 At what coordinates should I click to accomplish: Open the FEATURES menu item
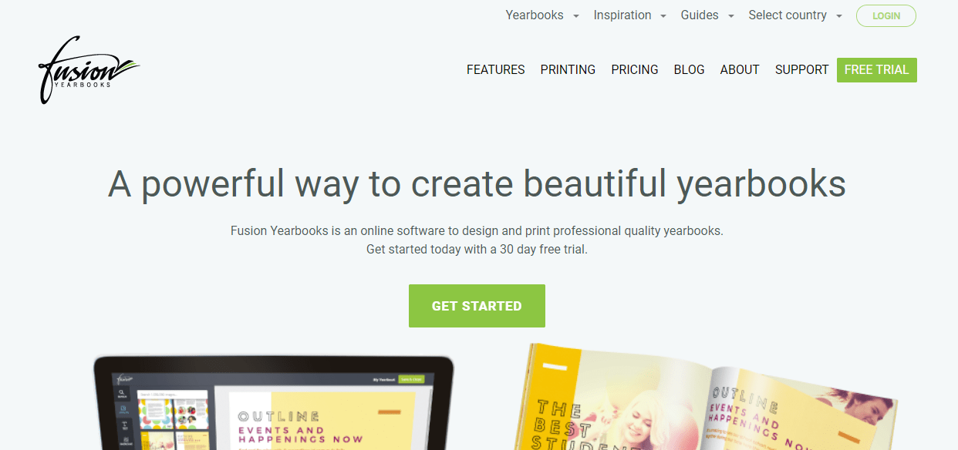point(495,69)
